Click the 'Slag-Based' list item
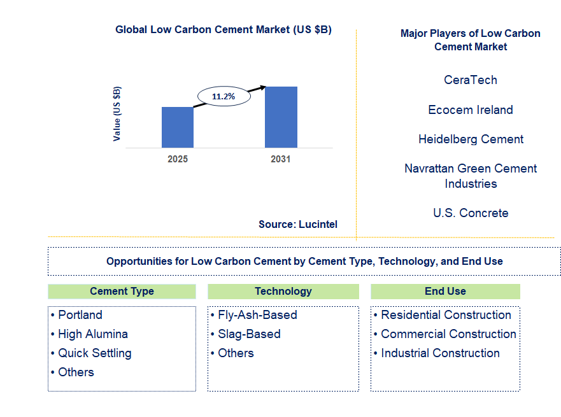 tap(250, 334)
